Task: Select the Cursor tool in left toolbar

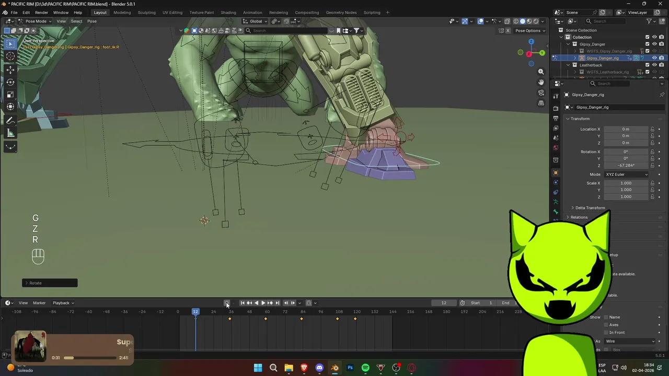Action: 10,56
